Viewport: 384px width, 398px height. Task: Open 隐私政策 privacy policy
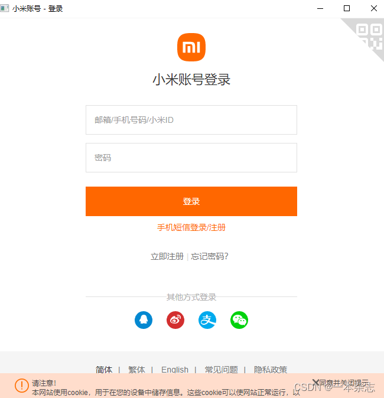[x=271, y=369]
